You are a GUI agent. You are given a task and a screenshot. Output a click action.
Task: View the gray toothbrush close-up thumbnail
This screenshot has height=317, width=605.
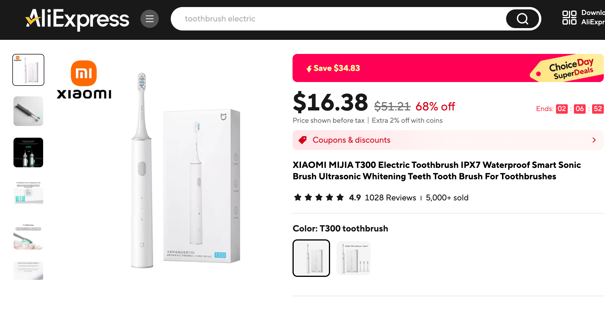pyautogui.click(x=28, y=111)
